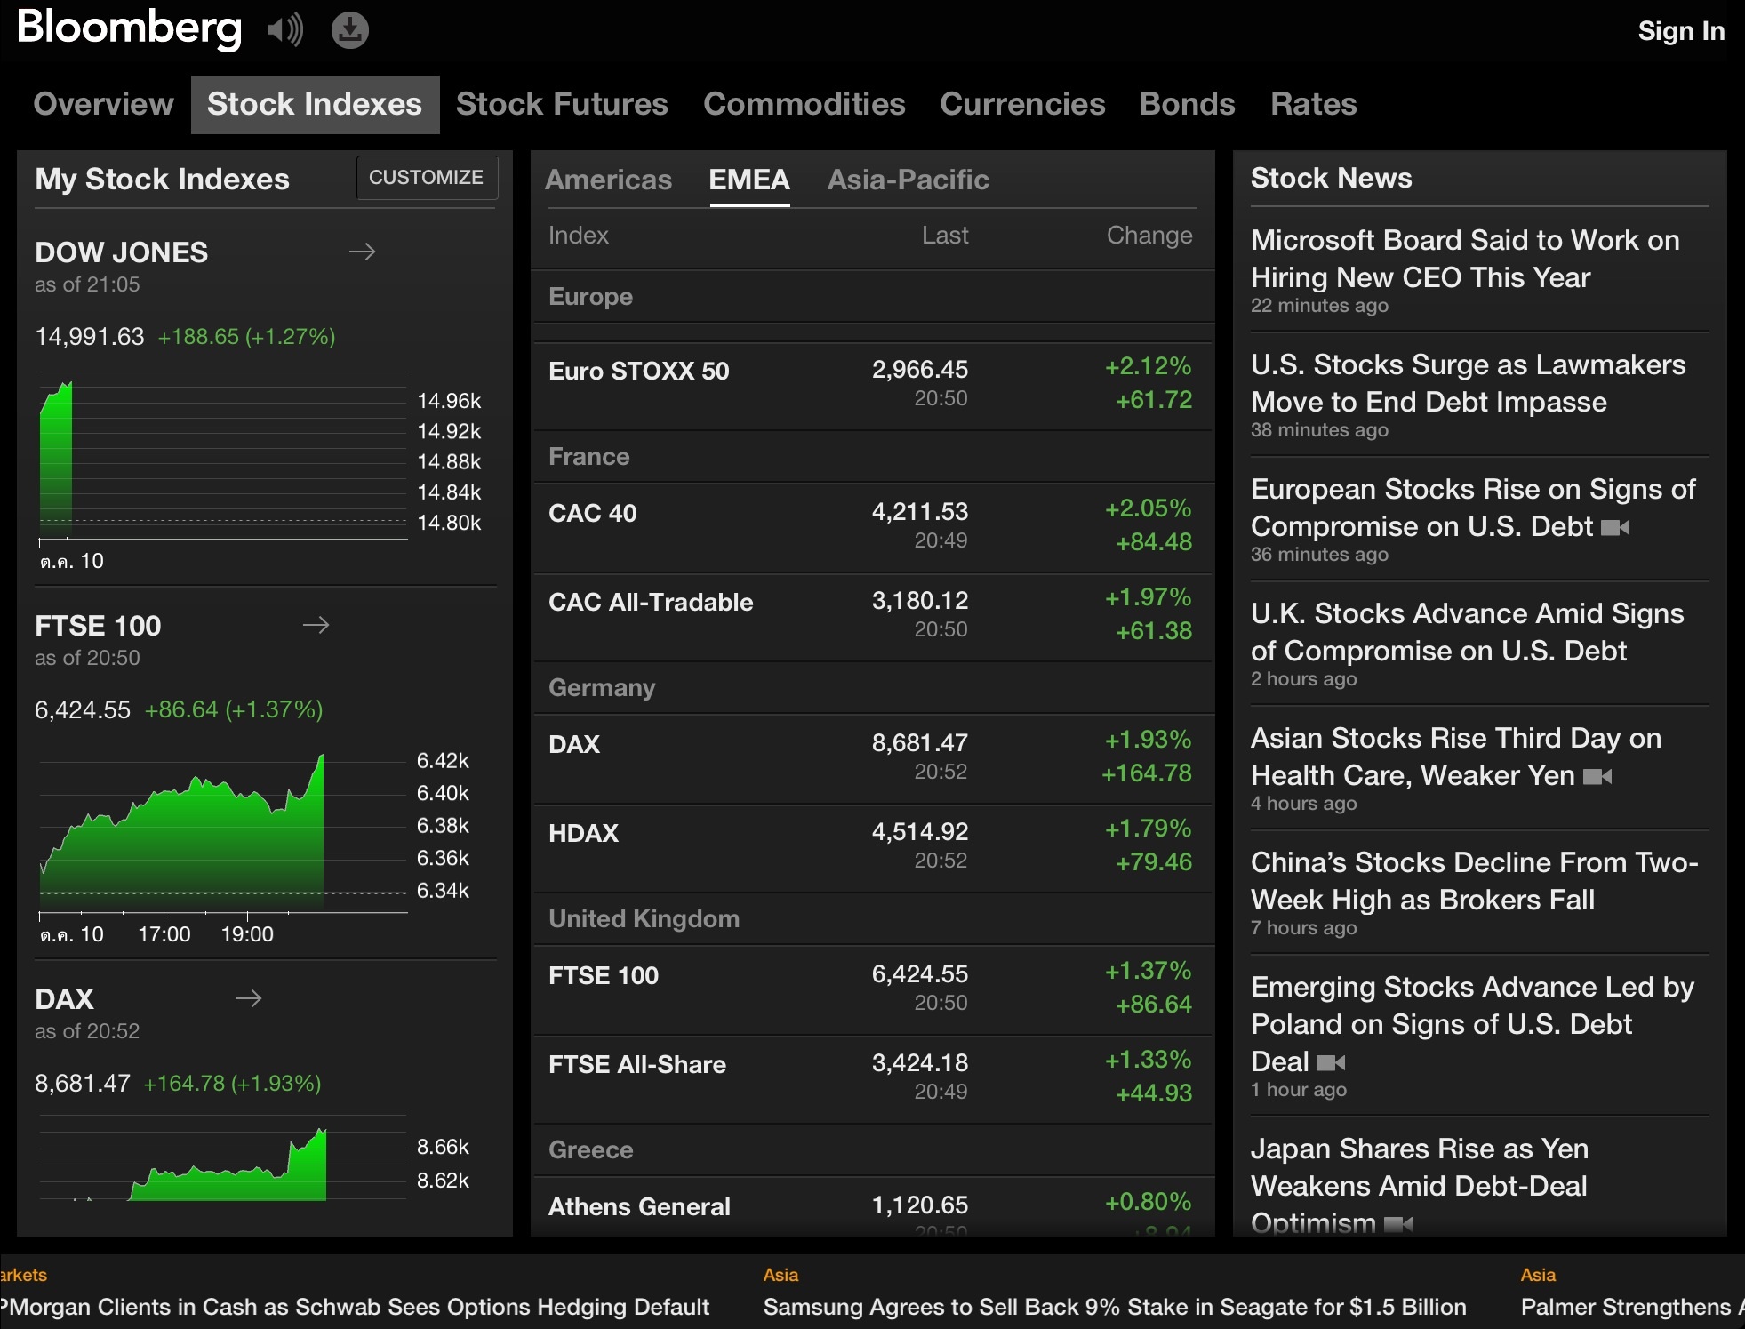Select the CAC 40 row
The image size is (1745, 1329).
click(872, 528)
